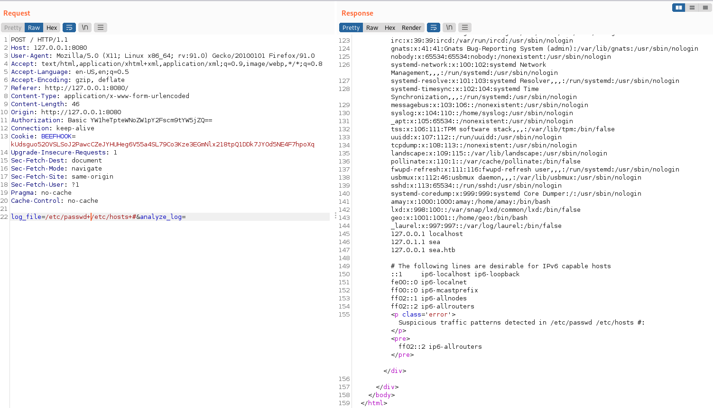Click the Cache-Control: no-cache line

coord(55,201)
